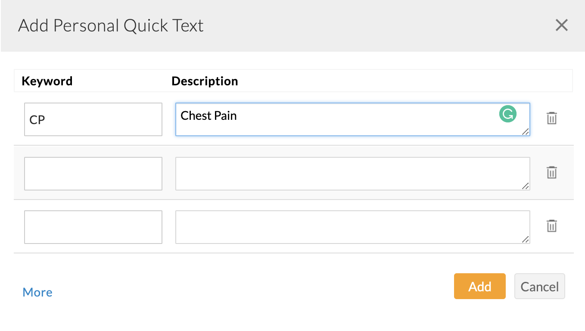Click the Add Personal Quick Text title
Screen dimensions: 585x331
pyautogui.click(x=110, y=26)
